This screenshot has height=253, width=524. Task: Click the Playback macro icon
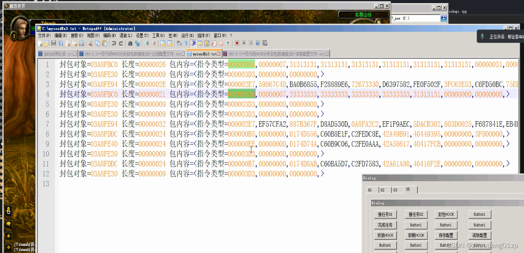pyautogui.click(x=251, y=43)
